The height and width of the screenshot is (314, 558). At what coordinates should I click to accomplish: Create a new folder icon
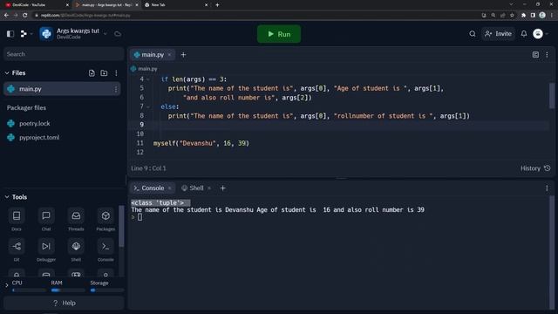pos(104,73)
